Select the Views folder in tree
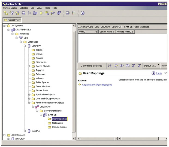Image resolution: width=169 pixels, height=147 pixels. tap(39, 54)
